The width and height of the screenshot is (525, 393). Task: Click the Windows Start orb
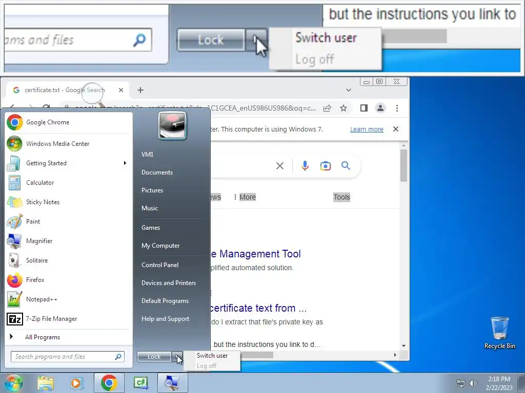pyautogui.click(x=13, y=383)
